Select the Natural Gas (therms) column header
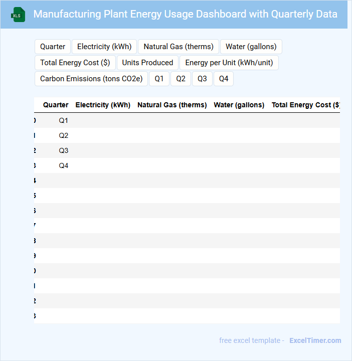This screenshot has height=361, width=352. (x=172, y=105)
